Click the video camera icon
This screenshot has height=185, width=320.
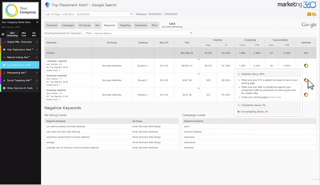pyautogui.click(x=314, y=14)
